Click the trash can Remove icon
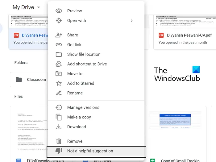The height and width of the screenshot is (162, 216). [x=59, y=141]
